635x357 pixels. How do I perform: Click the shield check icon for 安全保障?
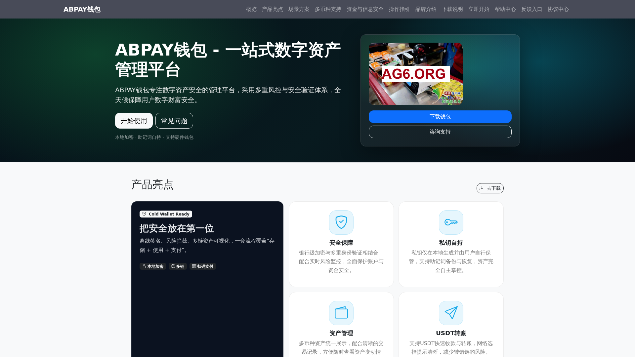(x=341, y=222)
